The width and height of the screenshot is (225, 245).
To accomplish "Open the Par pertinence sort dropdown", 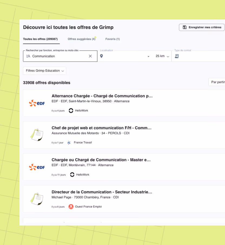I will (x=217, y=82).
